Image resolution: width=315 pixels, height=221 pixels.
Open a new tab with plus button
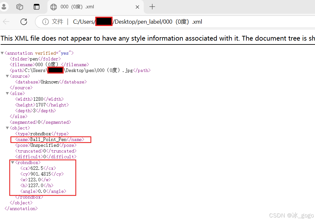click(152, 7)
